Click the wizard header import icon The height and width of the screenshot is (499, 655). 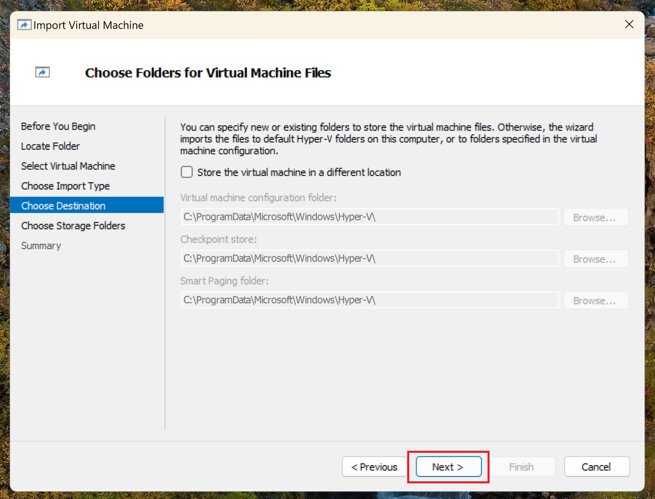pos(43,72)
